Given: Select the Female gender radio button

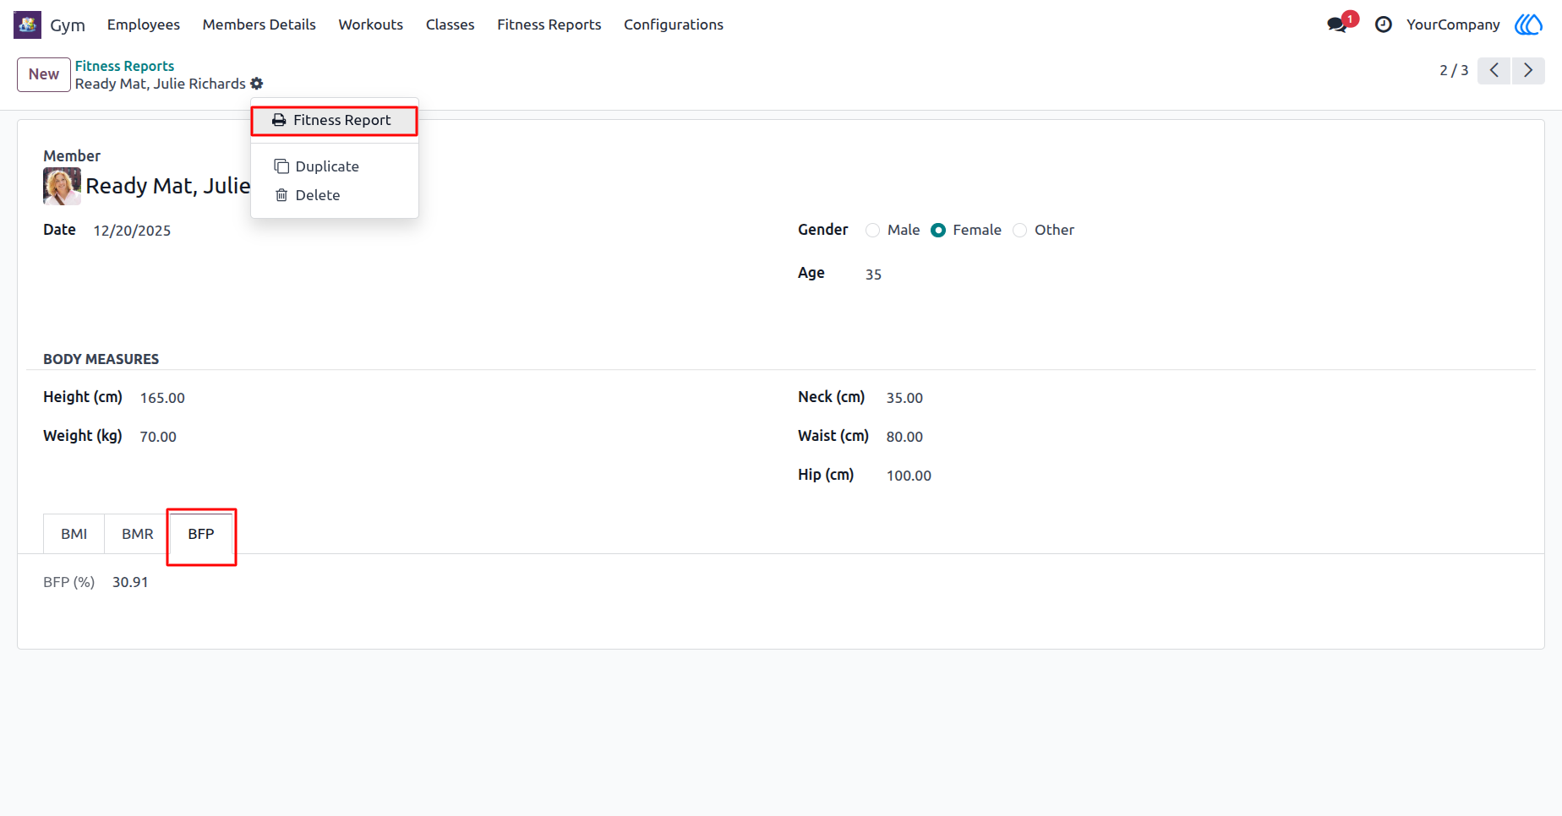Looking at the screenshot, I should [938, 231].
